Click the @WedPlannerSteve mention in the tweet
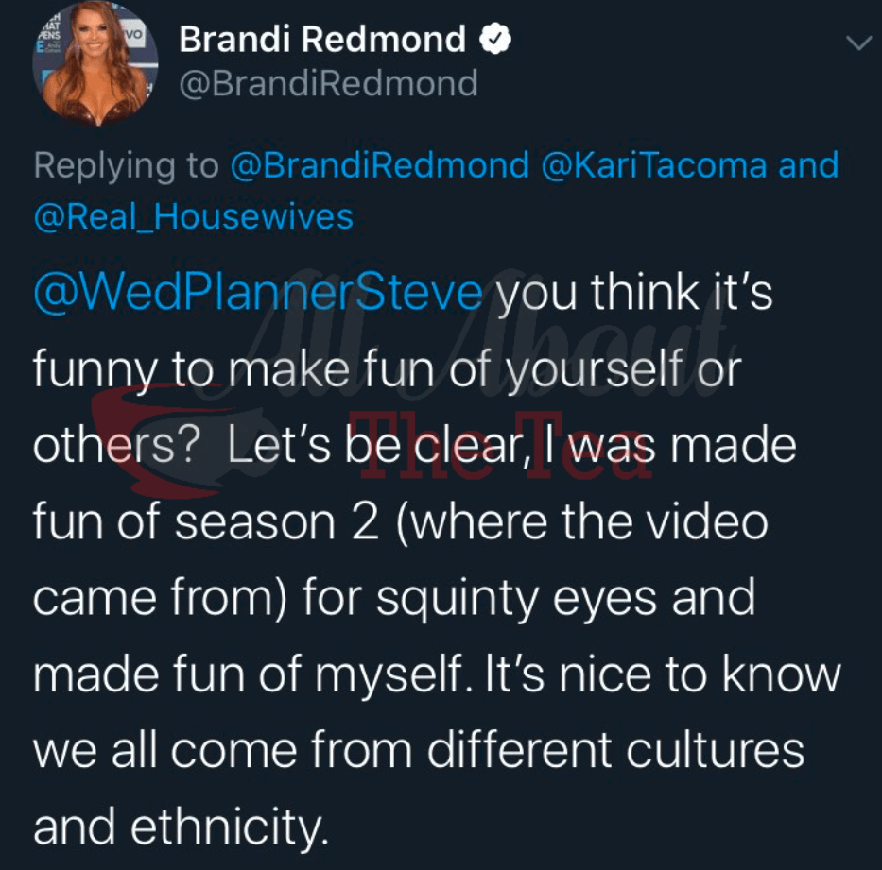Screen dimensions: 882x870 [257, 293]
